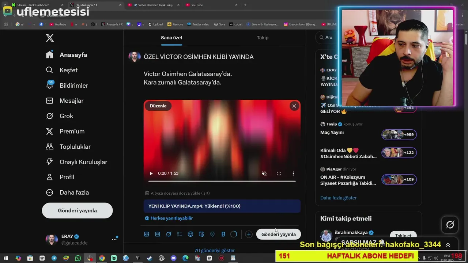Click Daha fazla göster link
This screenshot has height=263, width=468.
338,198
